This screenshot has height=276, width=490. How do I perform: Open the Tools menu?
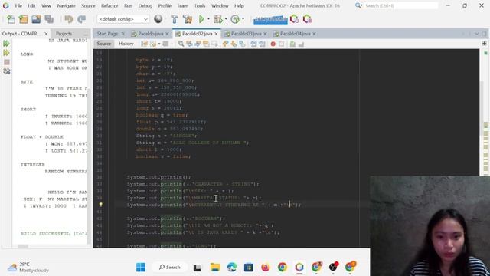point(200,5)
